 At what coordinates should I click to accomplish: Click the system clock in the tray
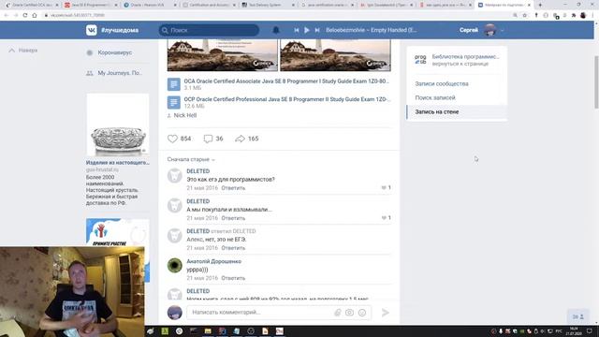tap(574, 330)
